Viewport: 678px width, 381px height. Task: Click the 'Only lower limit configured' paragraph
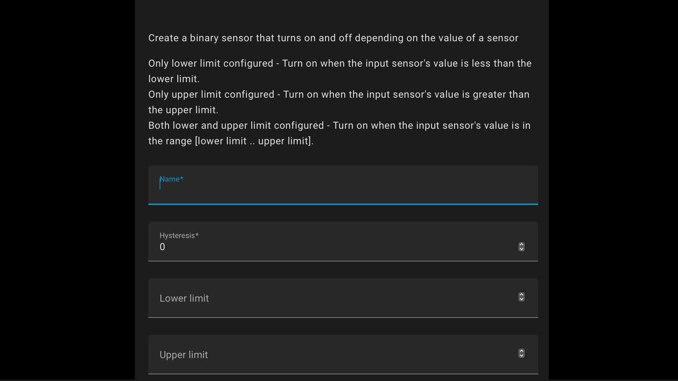(339, 64)
